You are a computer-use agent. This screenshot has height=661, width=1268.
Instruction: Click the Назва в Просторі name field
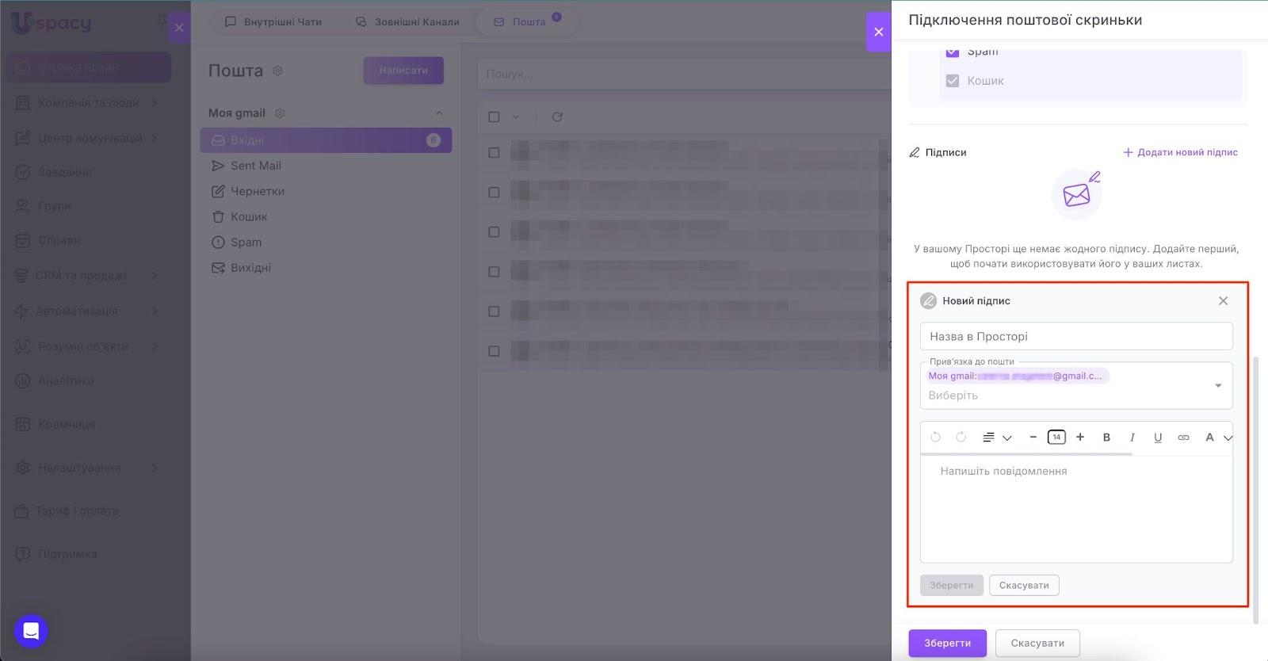[x=1076, y=336]
